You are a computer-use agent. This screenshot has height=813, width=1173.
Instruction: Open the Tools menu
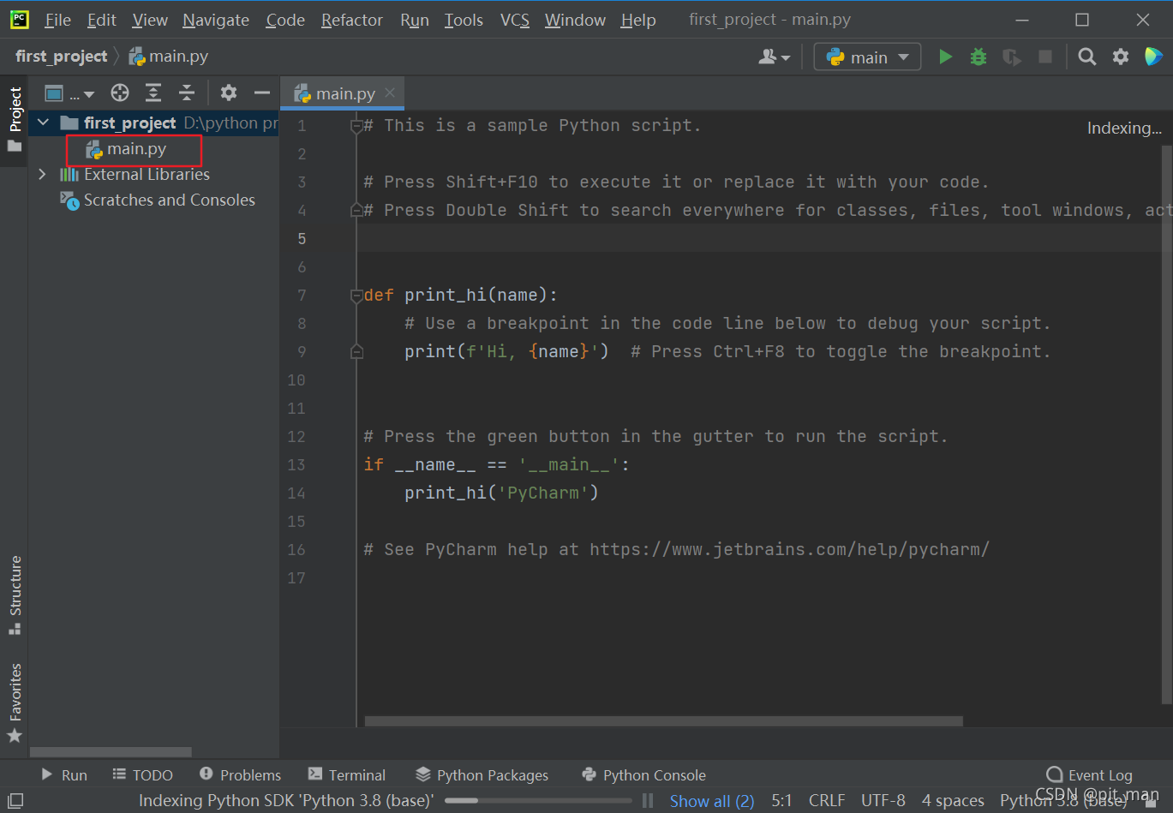click(x=464, y=20)
